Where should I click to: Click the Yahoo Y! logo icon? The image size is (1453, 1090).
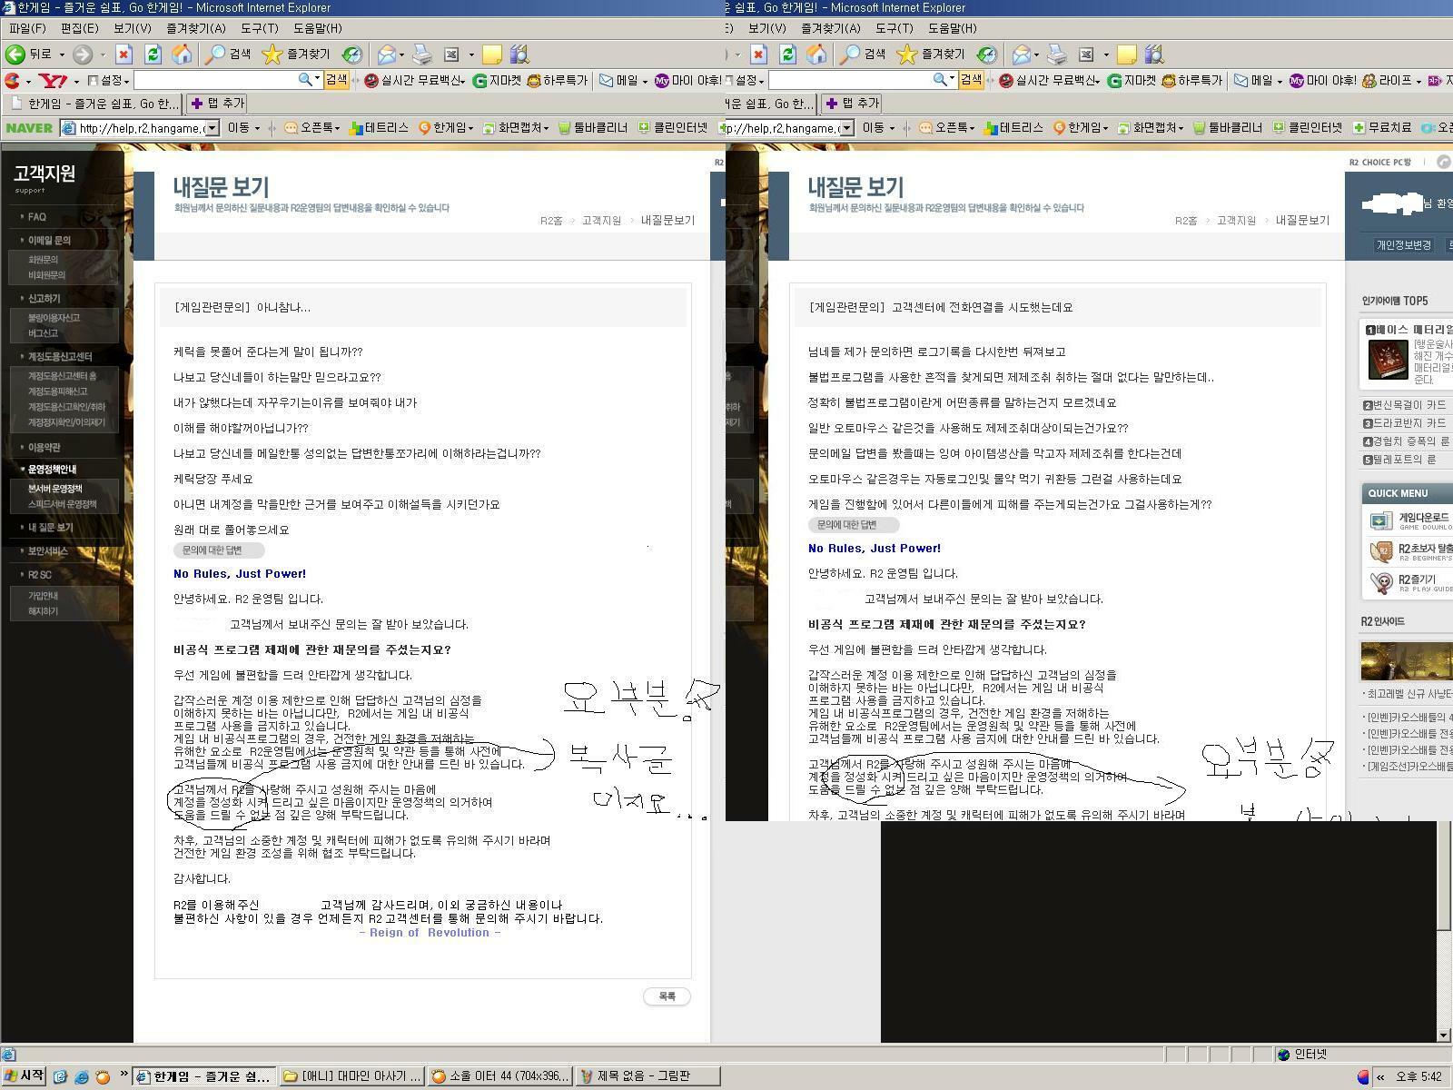tap(54, 81)
